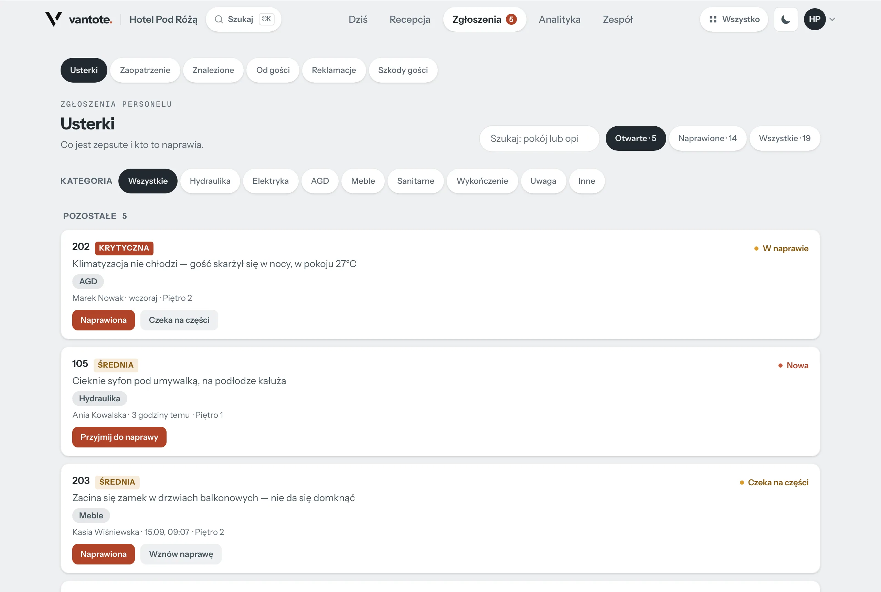This screenshot has height=592, width=881.
Task: Open the Wszystko grid switcher
Action: (734, 19)
